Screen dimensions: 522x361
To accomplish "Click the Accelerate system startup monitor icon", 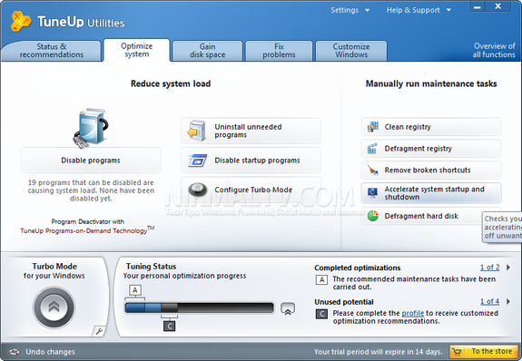I will (372, 192).
